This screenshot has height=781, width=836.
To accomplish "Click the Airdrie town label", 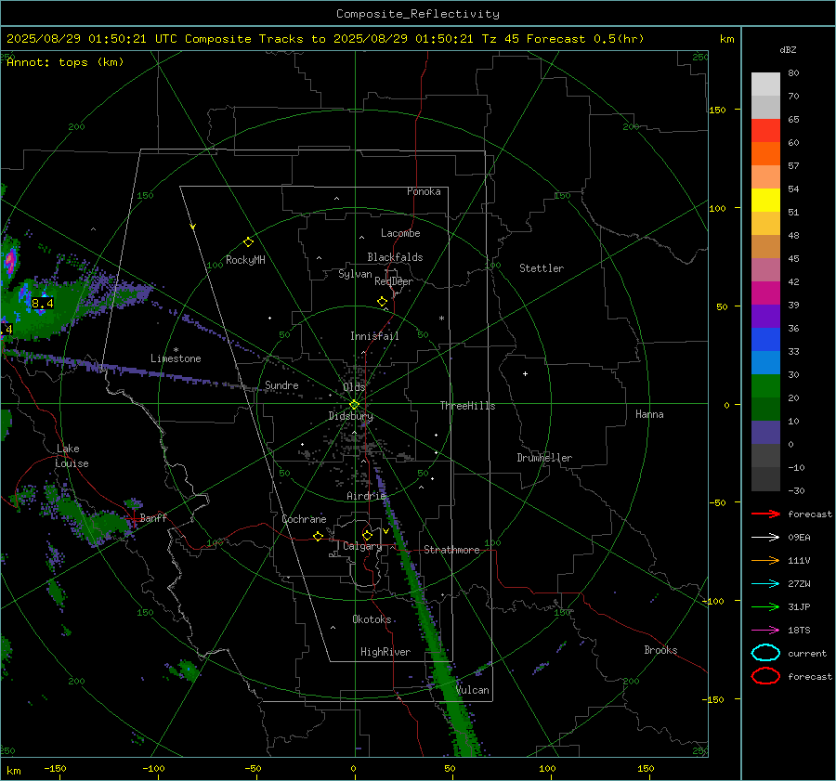I will click(x=366, y=496).
